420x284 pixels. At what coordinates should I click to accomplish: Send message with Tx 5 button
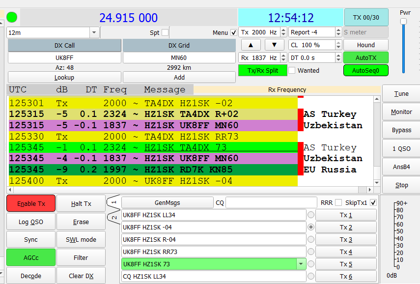click(x=346, y=264)
